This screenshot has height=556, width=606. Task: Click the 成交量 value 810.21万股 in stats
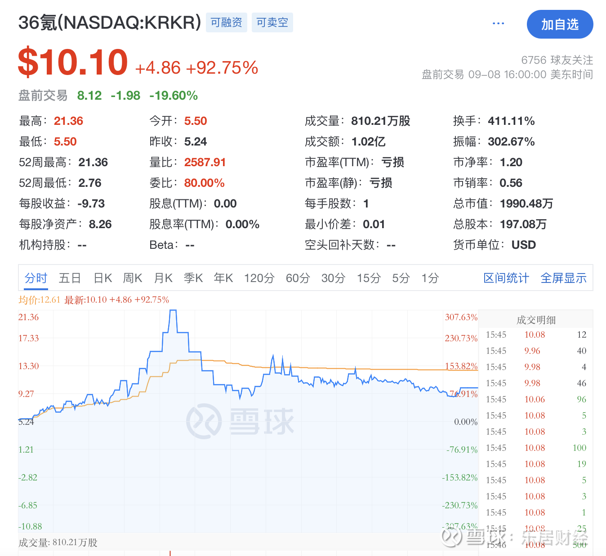(381, 121)
